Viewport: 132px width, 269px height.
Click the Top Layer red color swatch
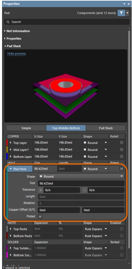tap(7, 143)
